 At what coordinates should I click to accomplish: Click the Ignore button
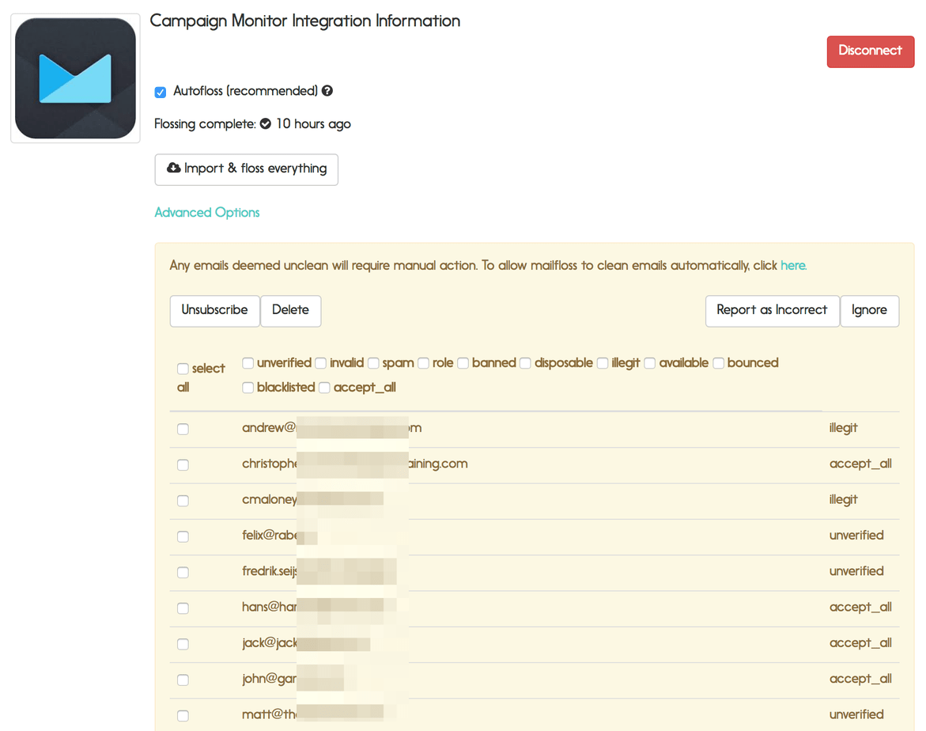pyautogui.click(x=869, y=310)
